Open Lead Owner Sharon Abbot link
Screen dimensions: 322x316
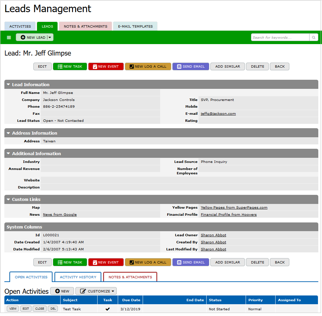214,235
